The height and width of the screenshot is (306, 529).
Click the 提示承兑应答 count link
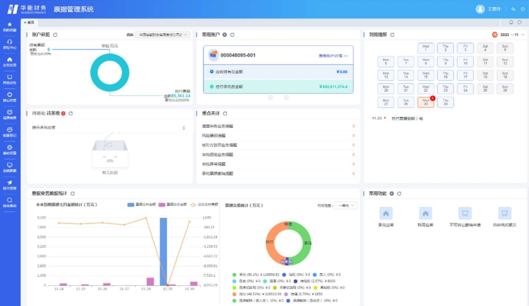click(x=183, y=128)
